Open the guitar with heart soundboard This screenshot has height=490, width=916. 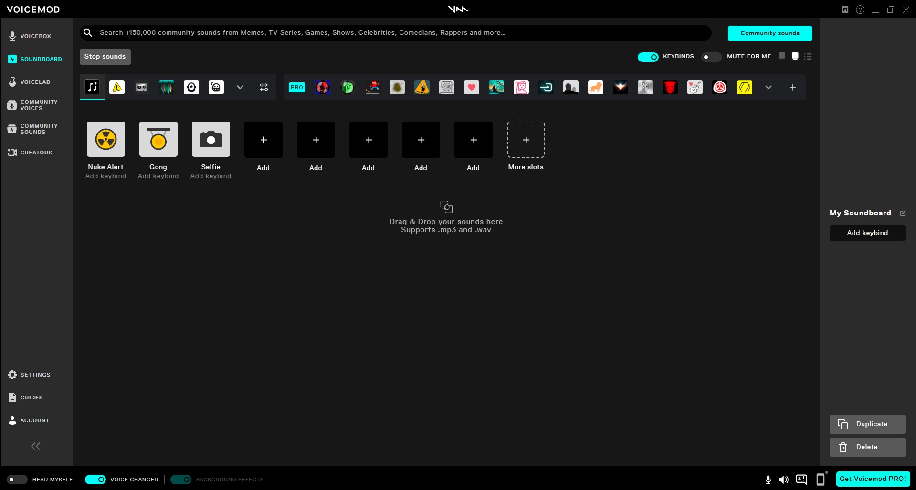click(695, 87)
